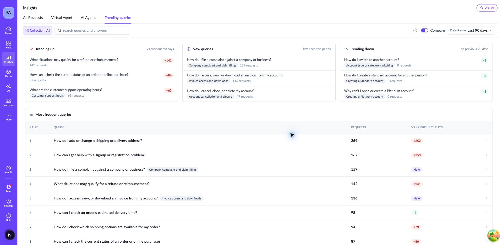
Task: Click the Customer support hours tag
Action: [x=48, y=96]
